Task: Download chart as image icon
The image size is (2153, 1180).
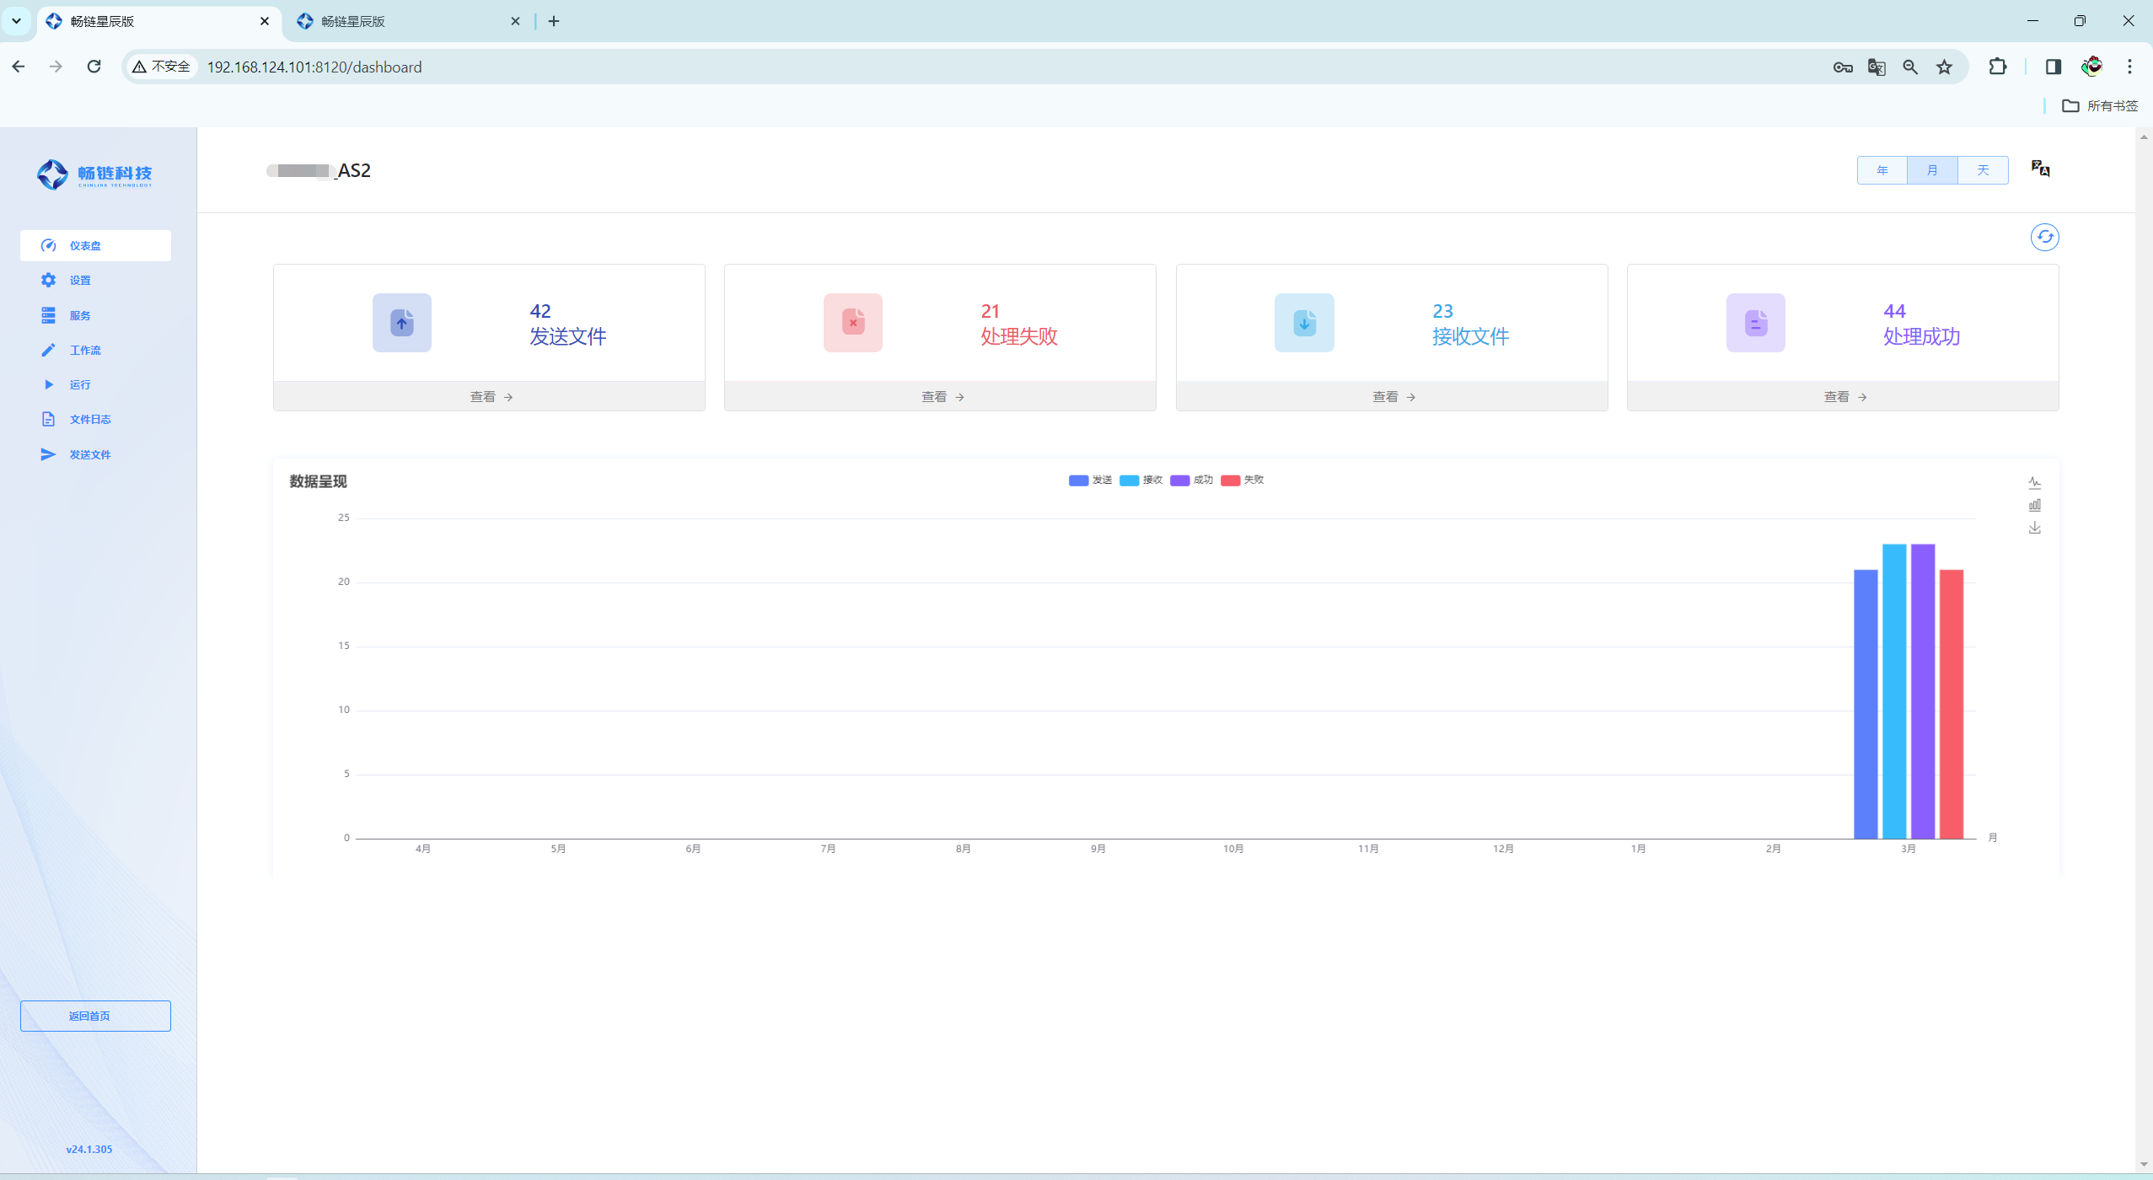Action: [2034, 528]
